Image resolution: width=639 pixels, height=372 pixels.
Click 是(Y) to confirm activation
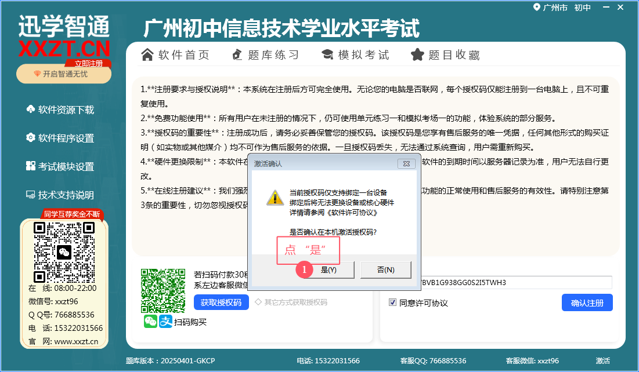click(x=328, y=270)
